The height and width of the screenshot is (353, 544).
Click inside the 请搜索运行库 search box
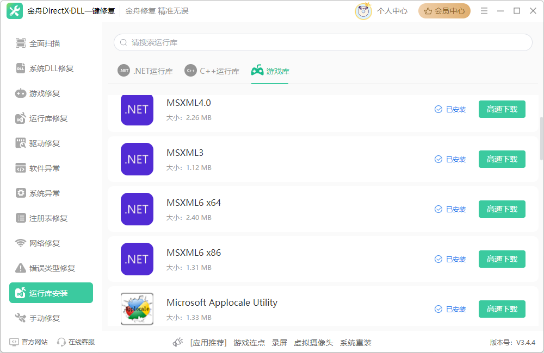click(324, 42)
